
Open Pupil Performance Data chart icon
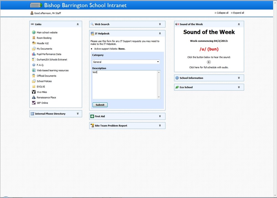coord(34,54)
